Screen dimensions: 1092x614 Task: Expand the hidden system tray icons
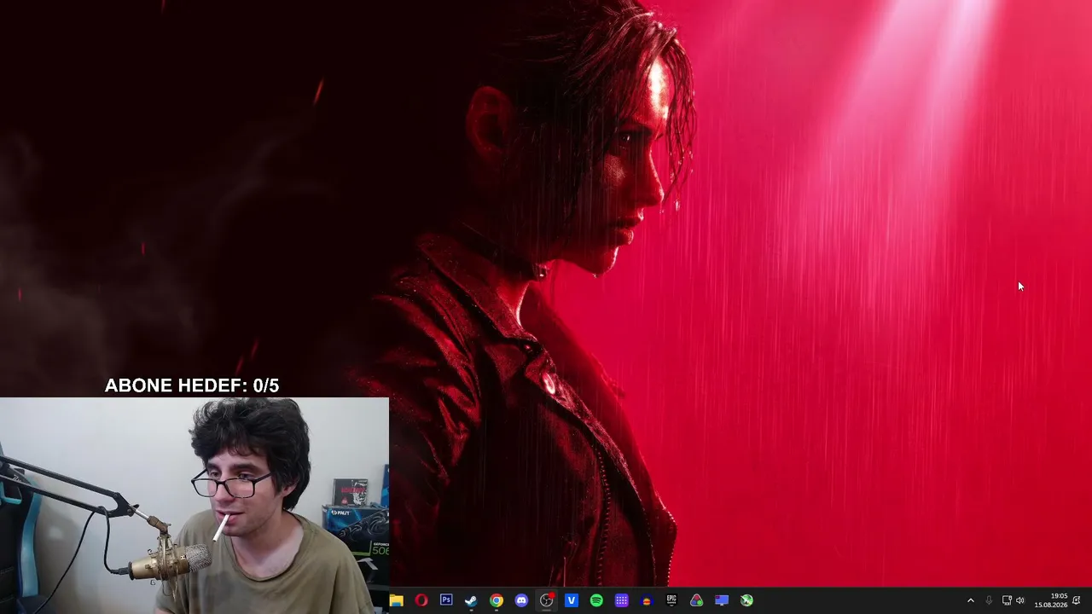click(970, 600)
